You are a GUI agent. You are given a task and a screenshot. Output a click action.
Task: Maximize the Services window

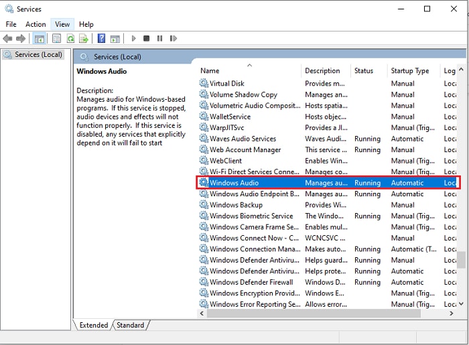427,9
